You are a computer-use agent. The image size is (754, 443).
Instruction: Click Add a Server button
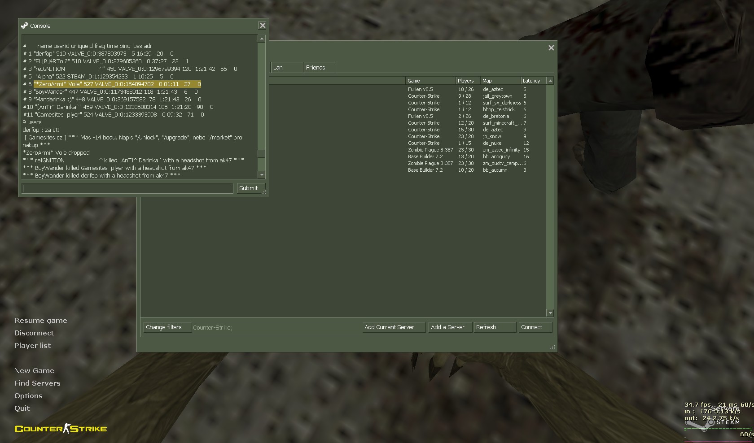(x=450, y=327)
